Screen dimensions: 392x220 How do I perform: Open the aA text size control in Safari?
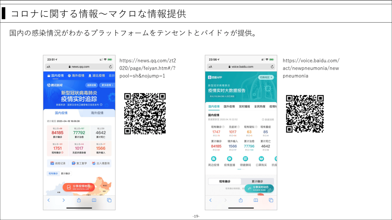click(48, 67)
